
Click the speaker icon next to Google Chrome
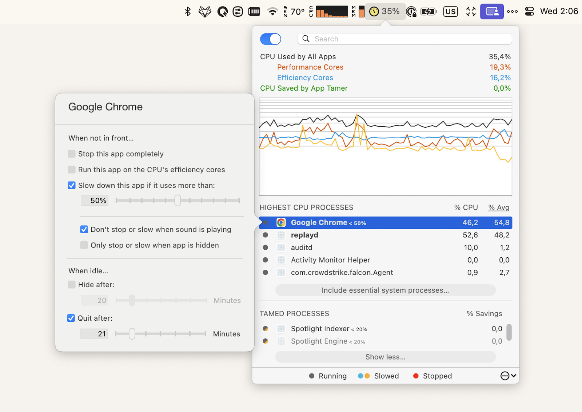pos(265,222)
